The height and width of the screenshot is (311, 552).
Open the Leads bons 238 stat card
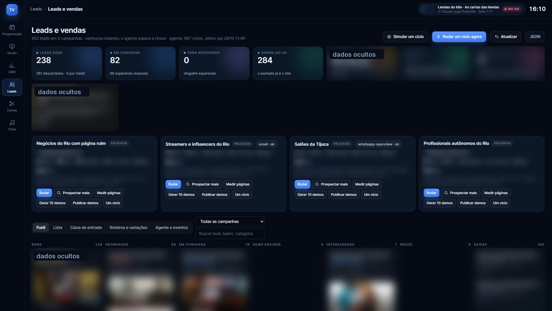67,64
